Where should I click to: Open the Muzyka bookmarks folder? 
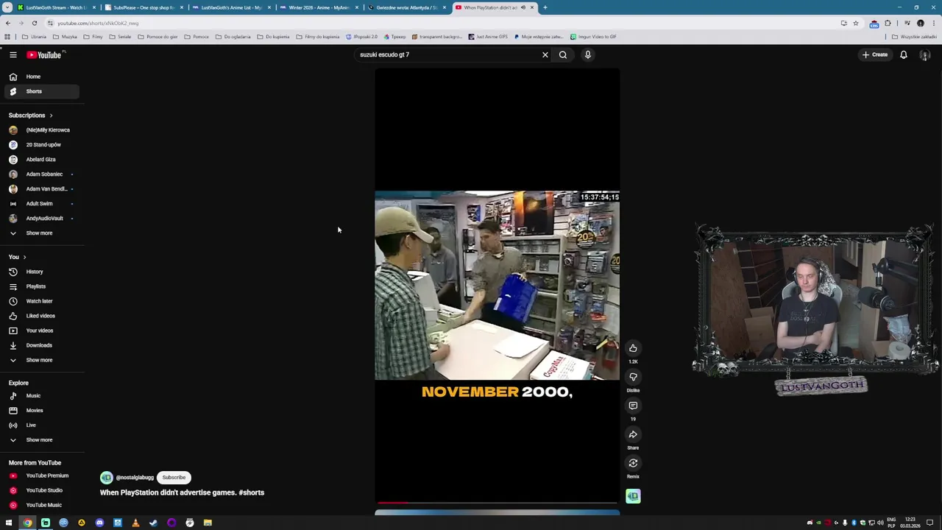pyautogui.click(x=65, y=37)
